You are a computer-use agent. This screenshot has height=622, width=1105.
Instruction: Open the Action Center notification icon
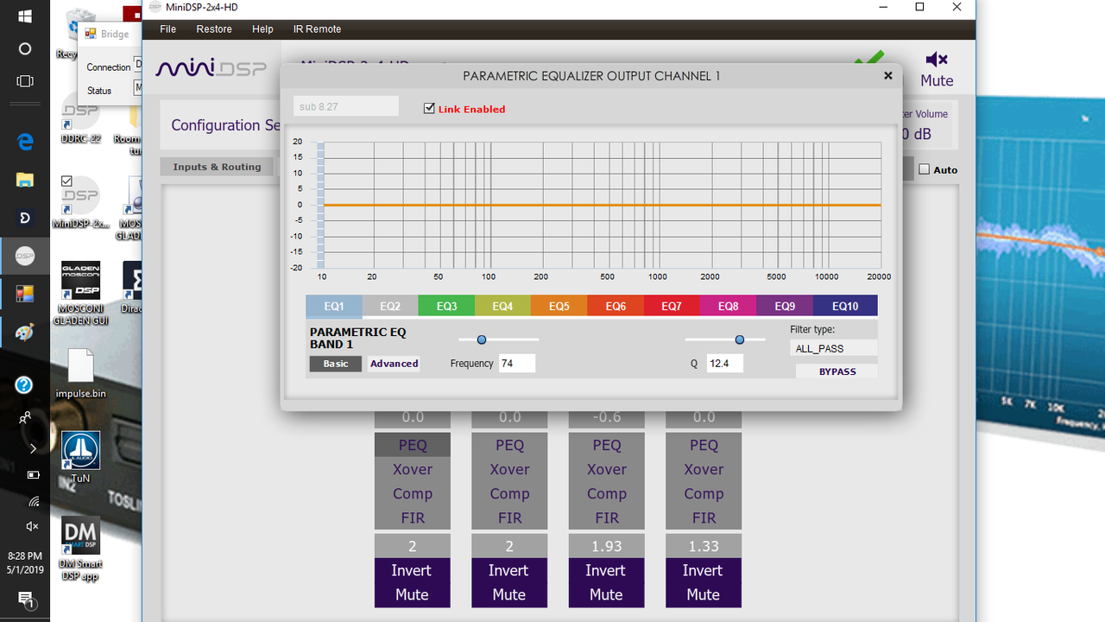point(25,600)
